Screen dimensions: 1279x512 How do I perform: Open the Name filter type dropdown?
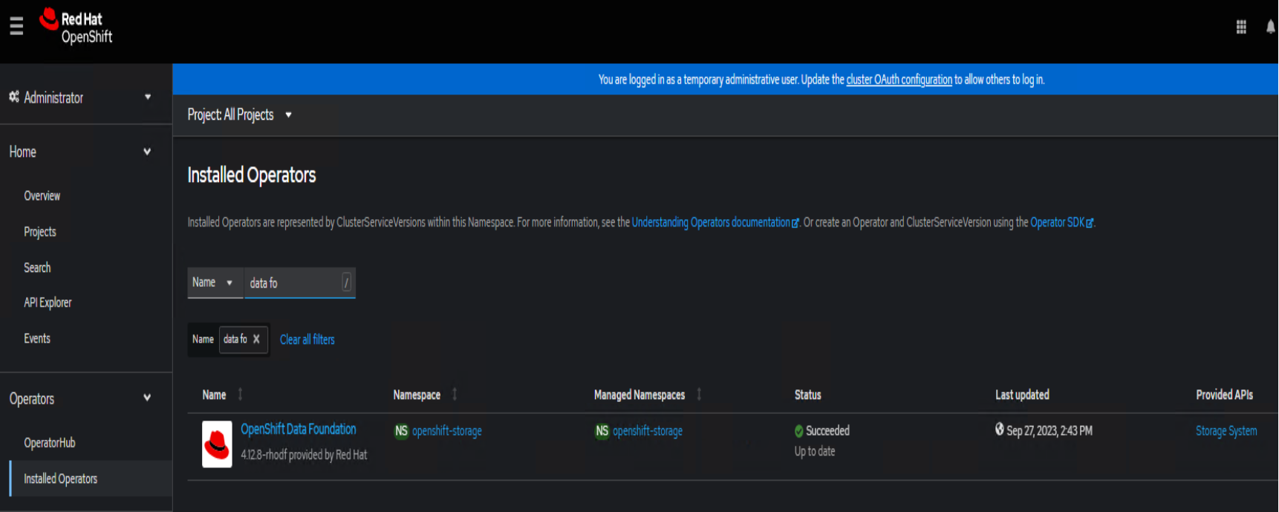pos(215,282)
